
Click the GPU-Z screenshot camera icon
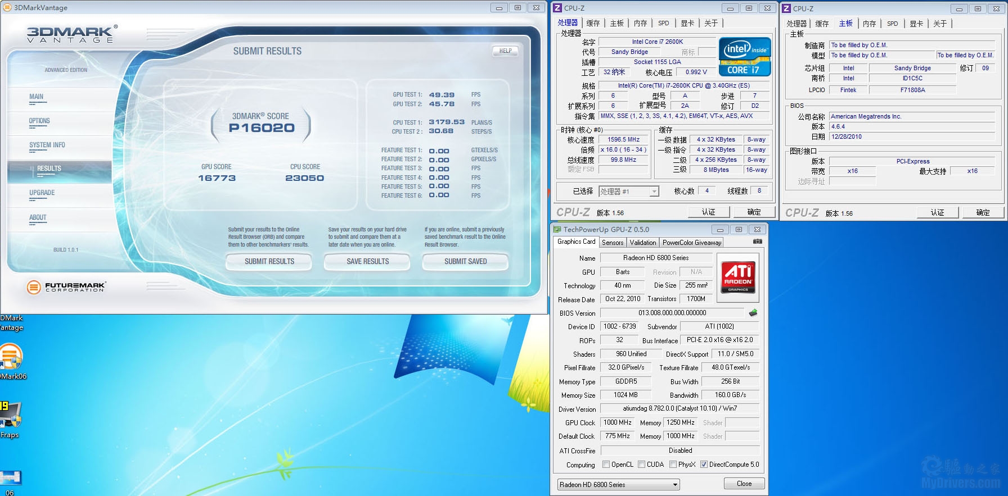758,242
